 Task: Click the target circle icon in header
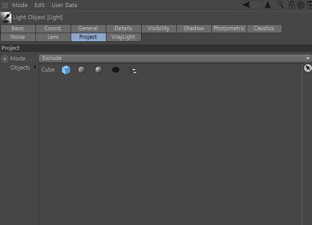click(301, 5)
